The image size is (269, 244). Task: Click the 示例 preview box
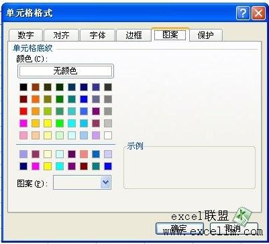tap(189, 168)
